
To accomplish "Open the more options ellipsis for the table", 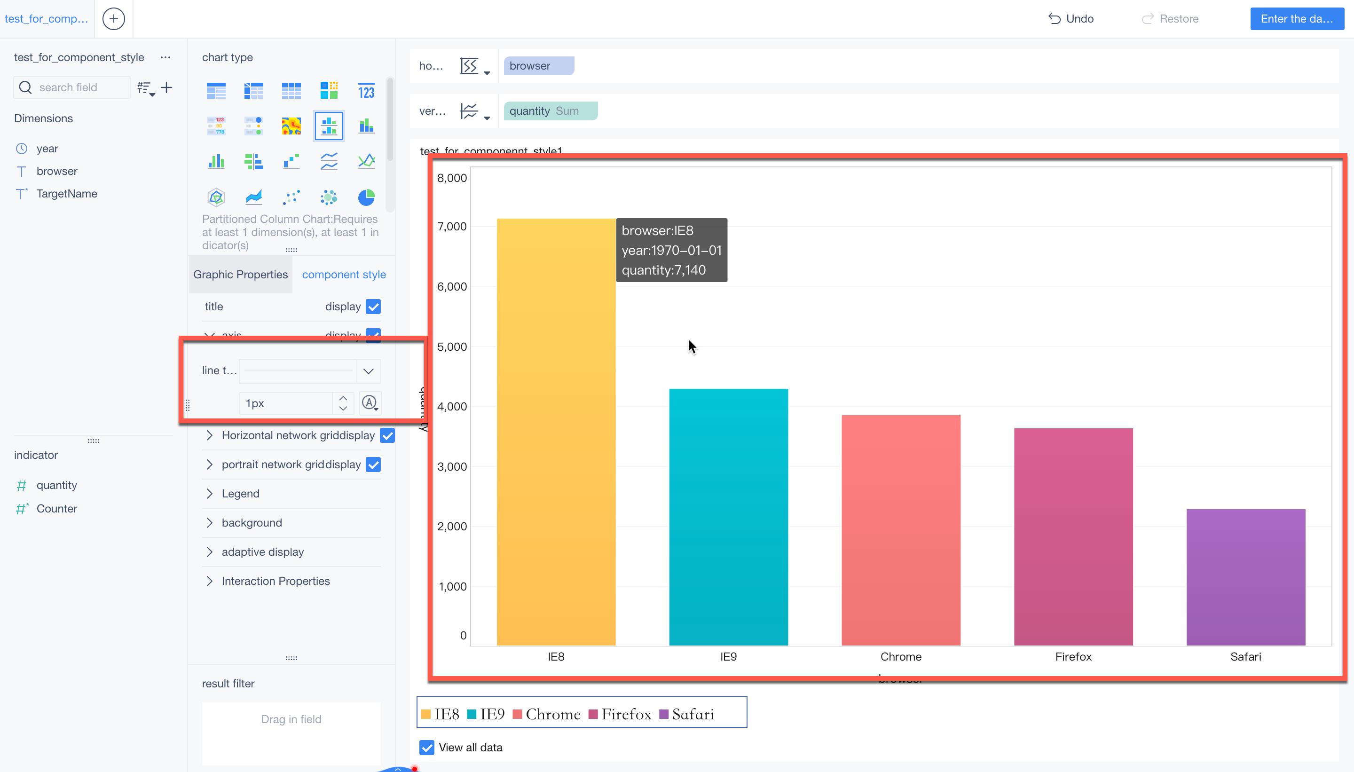I will (165, 57).
